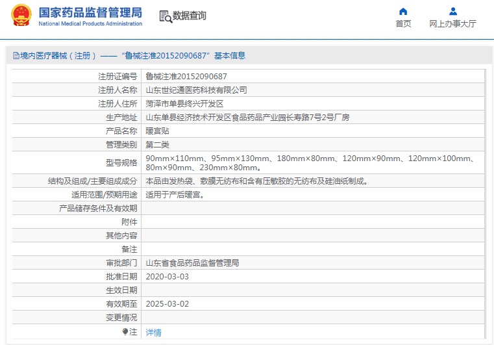Screen dimensions: 494x345
Task: Click the 型号规格 dimensions value cell
Action: tap(312, 162)
